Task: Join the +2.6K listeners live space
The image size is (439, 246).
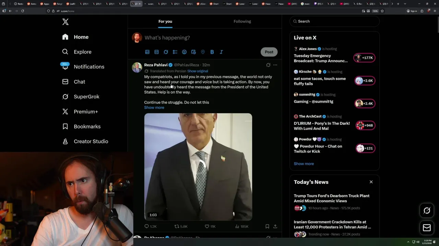Action: coord(364,81)
